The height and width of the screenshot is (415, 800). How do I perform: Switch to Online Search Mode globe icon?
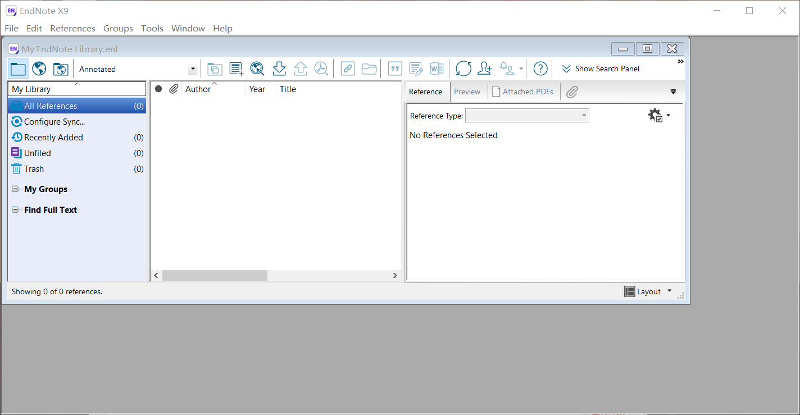tap(39, 69)
